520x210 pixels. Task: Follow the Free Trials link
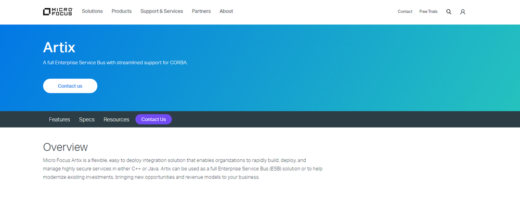(428, 11)
